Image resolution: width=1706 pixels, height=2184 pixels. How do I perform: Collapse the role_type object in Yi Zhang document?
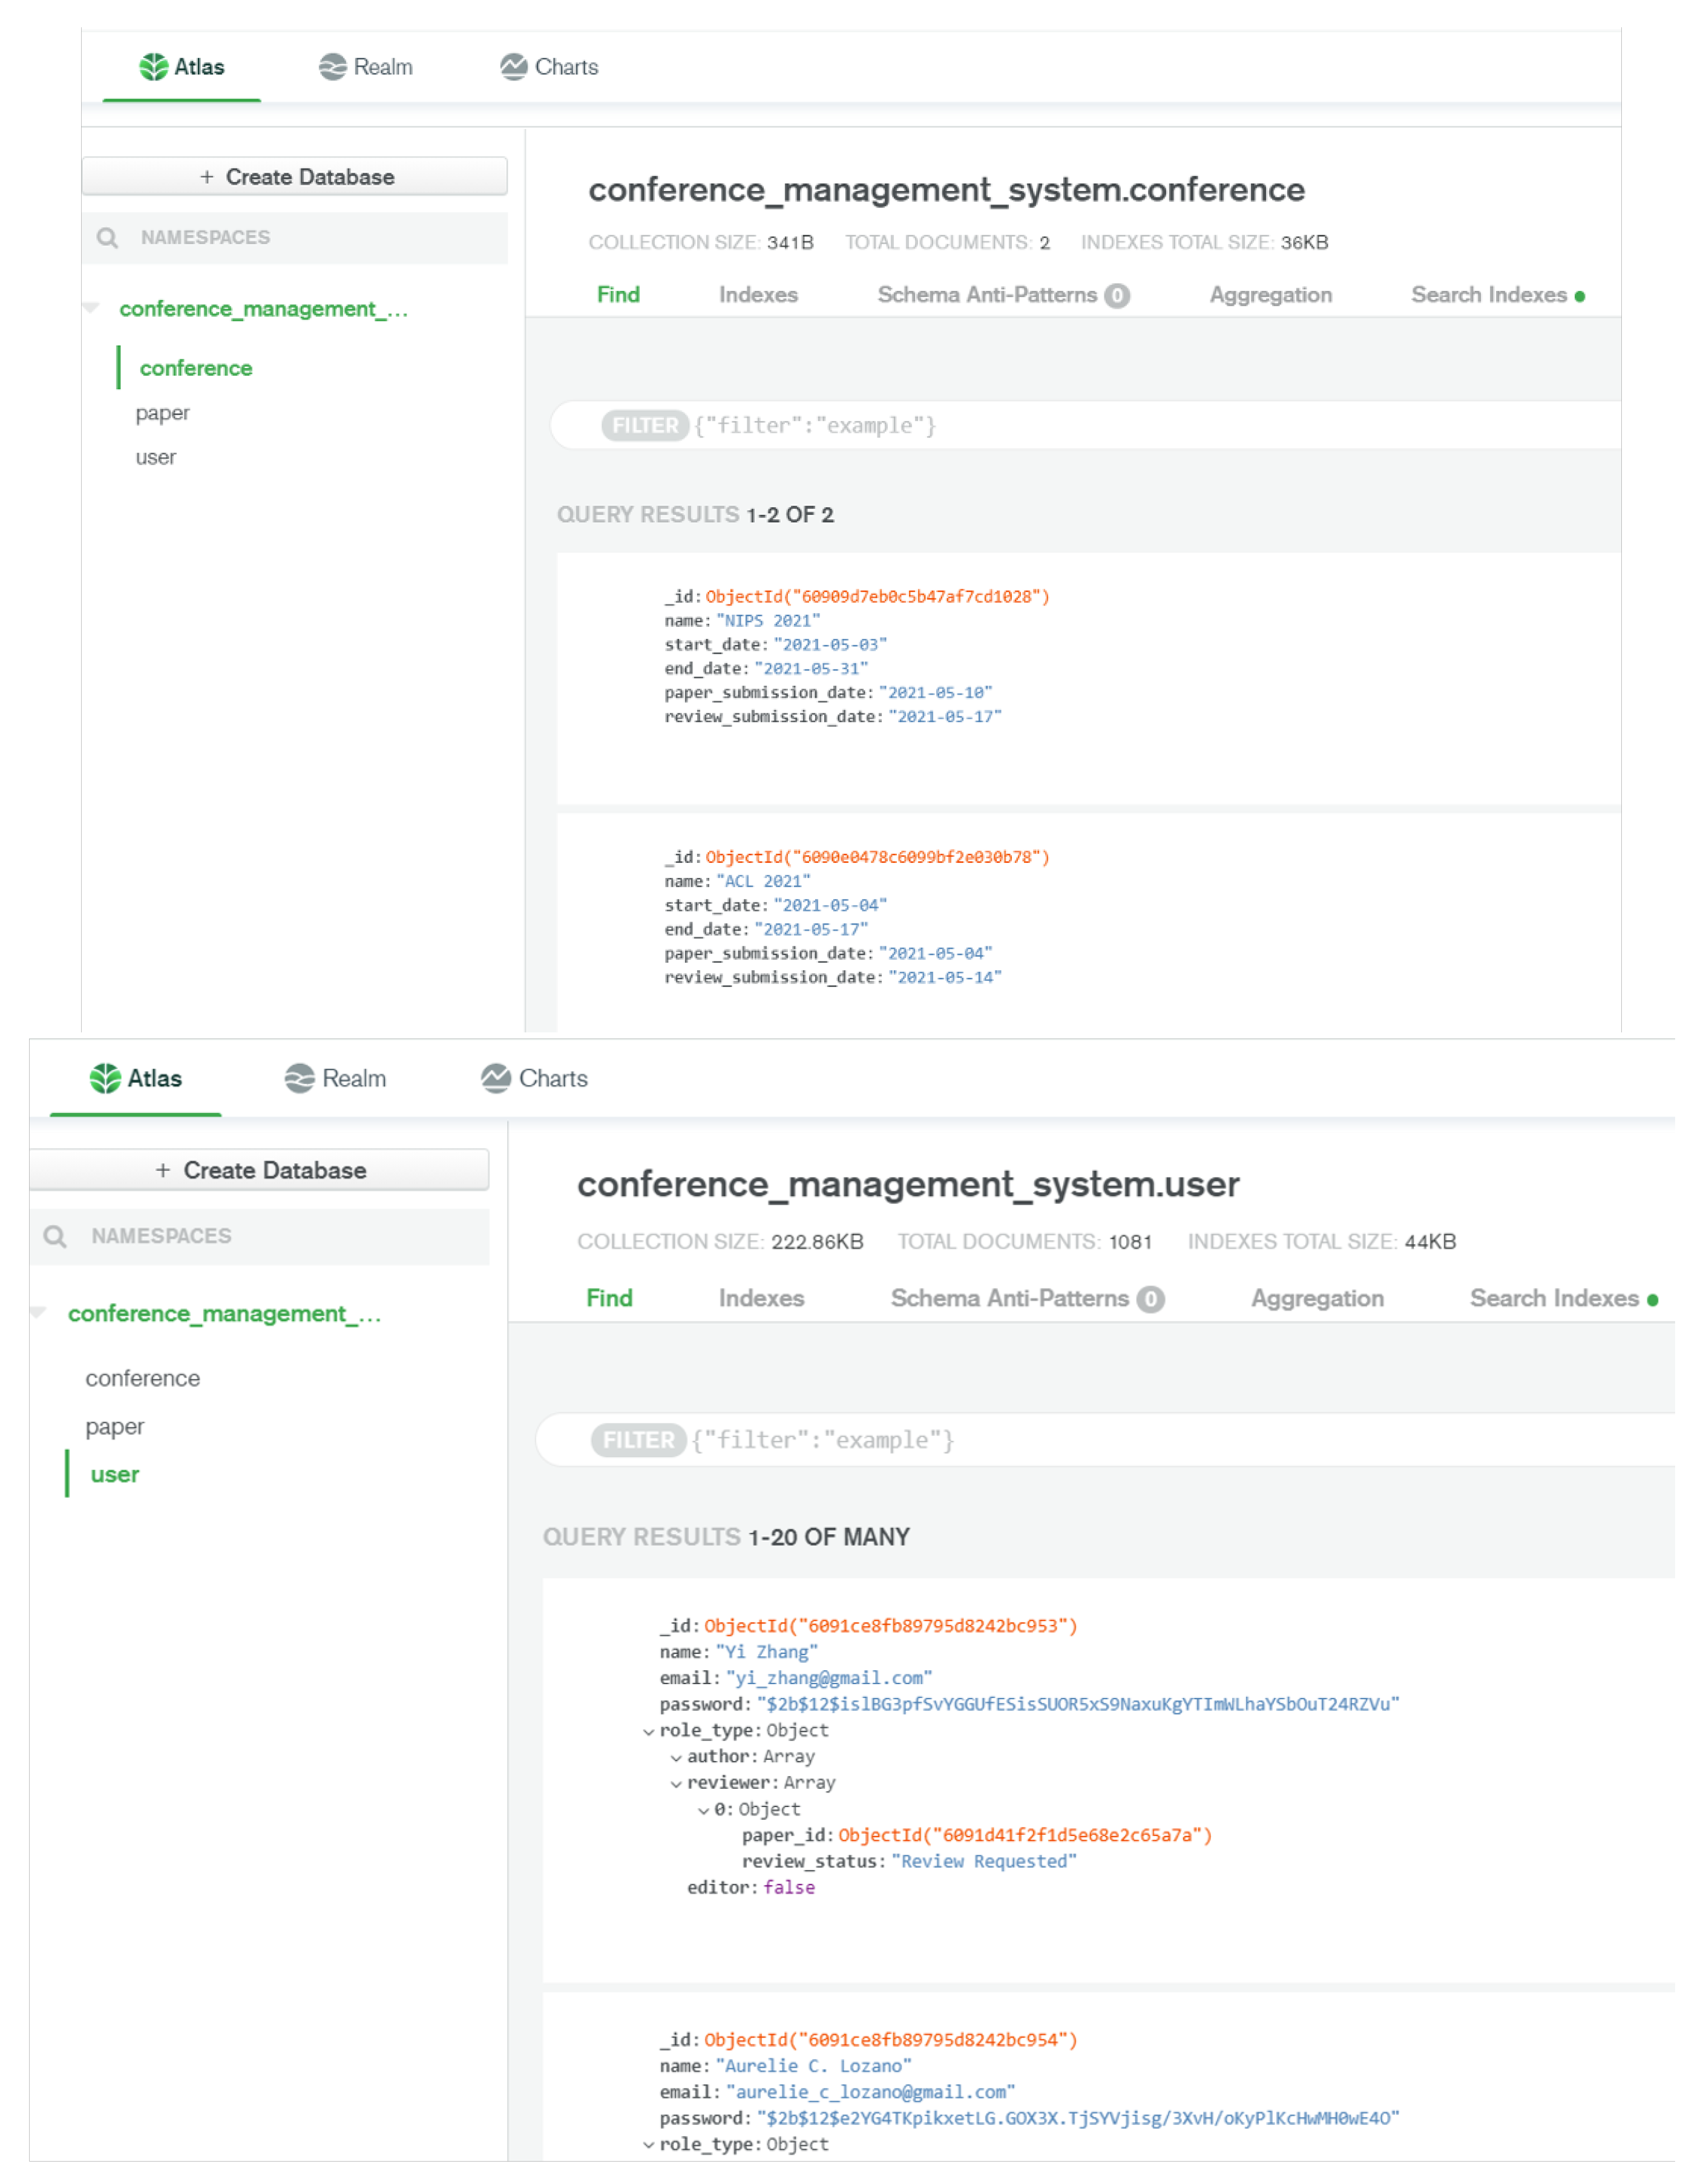(x=649, y=1732)
